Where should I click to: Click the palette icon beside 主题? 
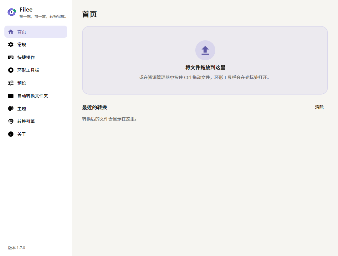pyautogui.click(x=11, y=109)
